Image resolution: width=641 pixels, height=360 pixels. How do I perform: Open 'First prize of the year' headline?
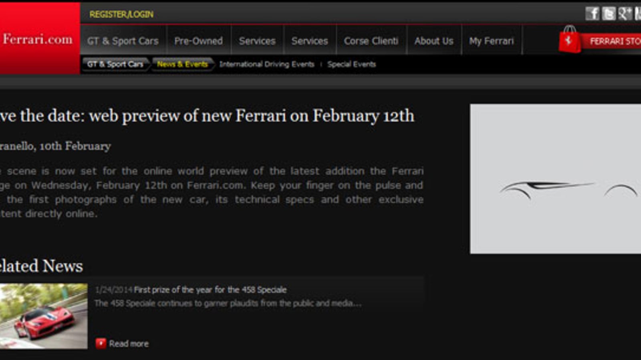click(x=210, y=290)
